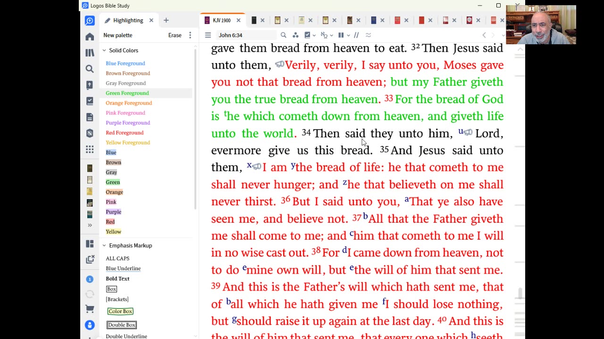Open the Library icon in sidebar
604x339 pixels.
pos(90,53)
